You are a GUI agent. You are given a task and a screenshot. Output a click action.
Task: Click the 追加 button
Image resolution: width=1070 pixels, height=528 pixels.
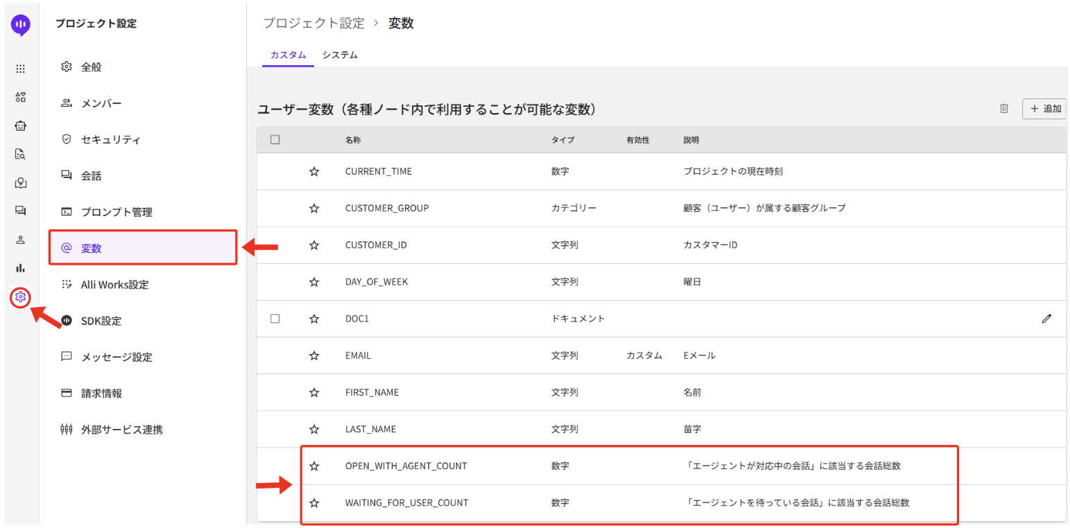click(1044, 109)
